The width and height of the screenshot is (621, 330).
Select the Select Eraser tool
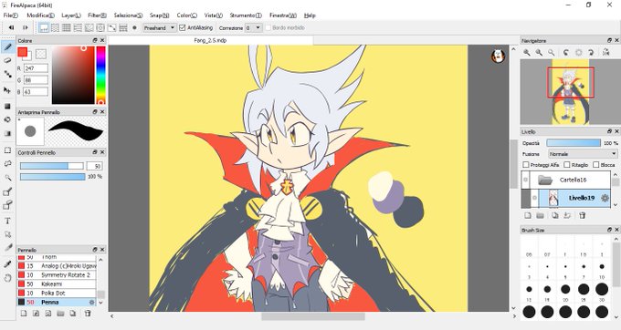click(7, 205)
